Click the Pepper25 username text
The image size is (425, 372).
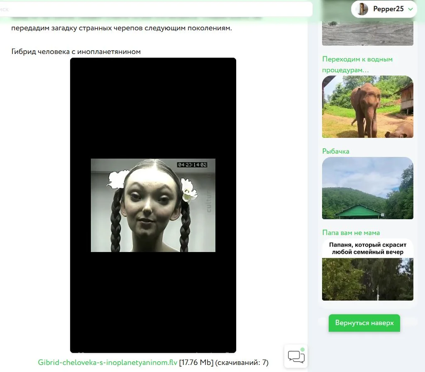coord(388,9)
